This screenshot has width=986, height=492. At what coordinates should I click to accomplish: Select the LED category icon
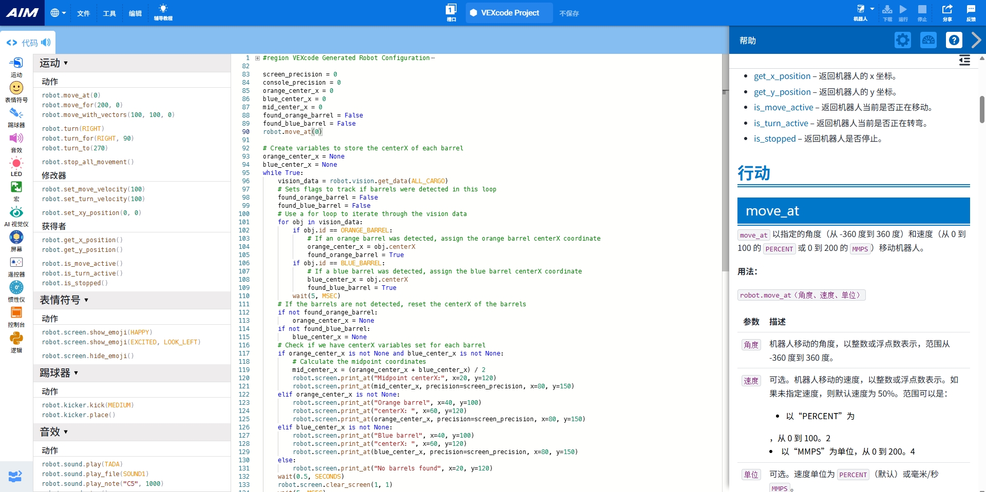click(x=16, y=167)
